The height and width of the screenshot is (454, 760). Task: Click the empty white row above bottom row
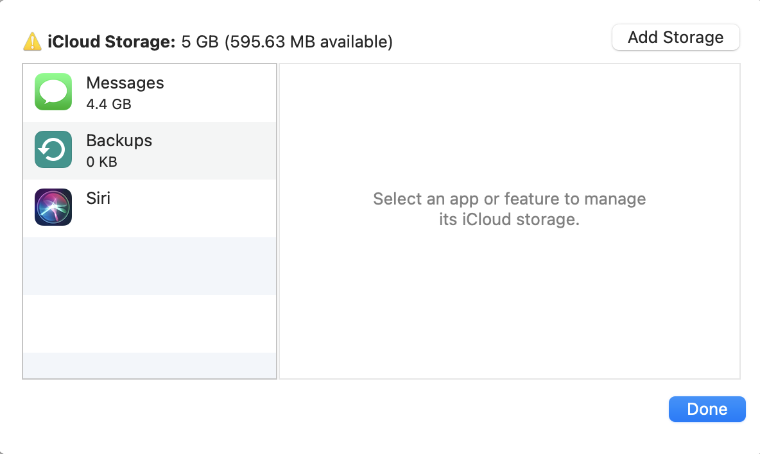coord(150,323)
